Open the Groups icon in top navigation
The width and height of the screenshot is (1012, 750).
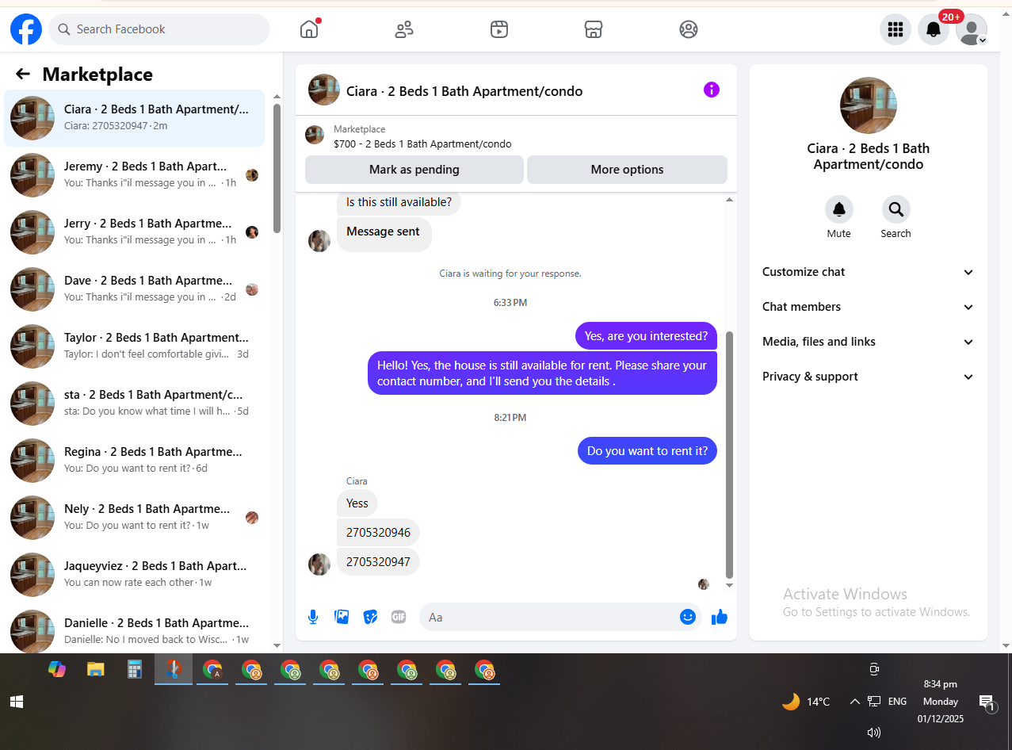coord(689,29)
